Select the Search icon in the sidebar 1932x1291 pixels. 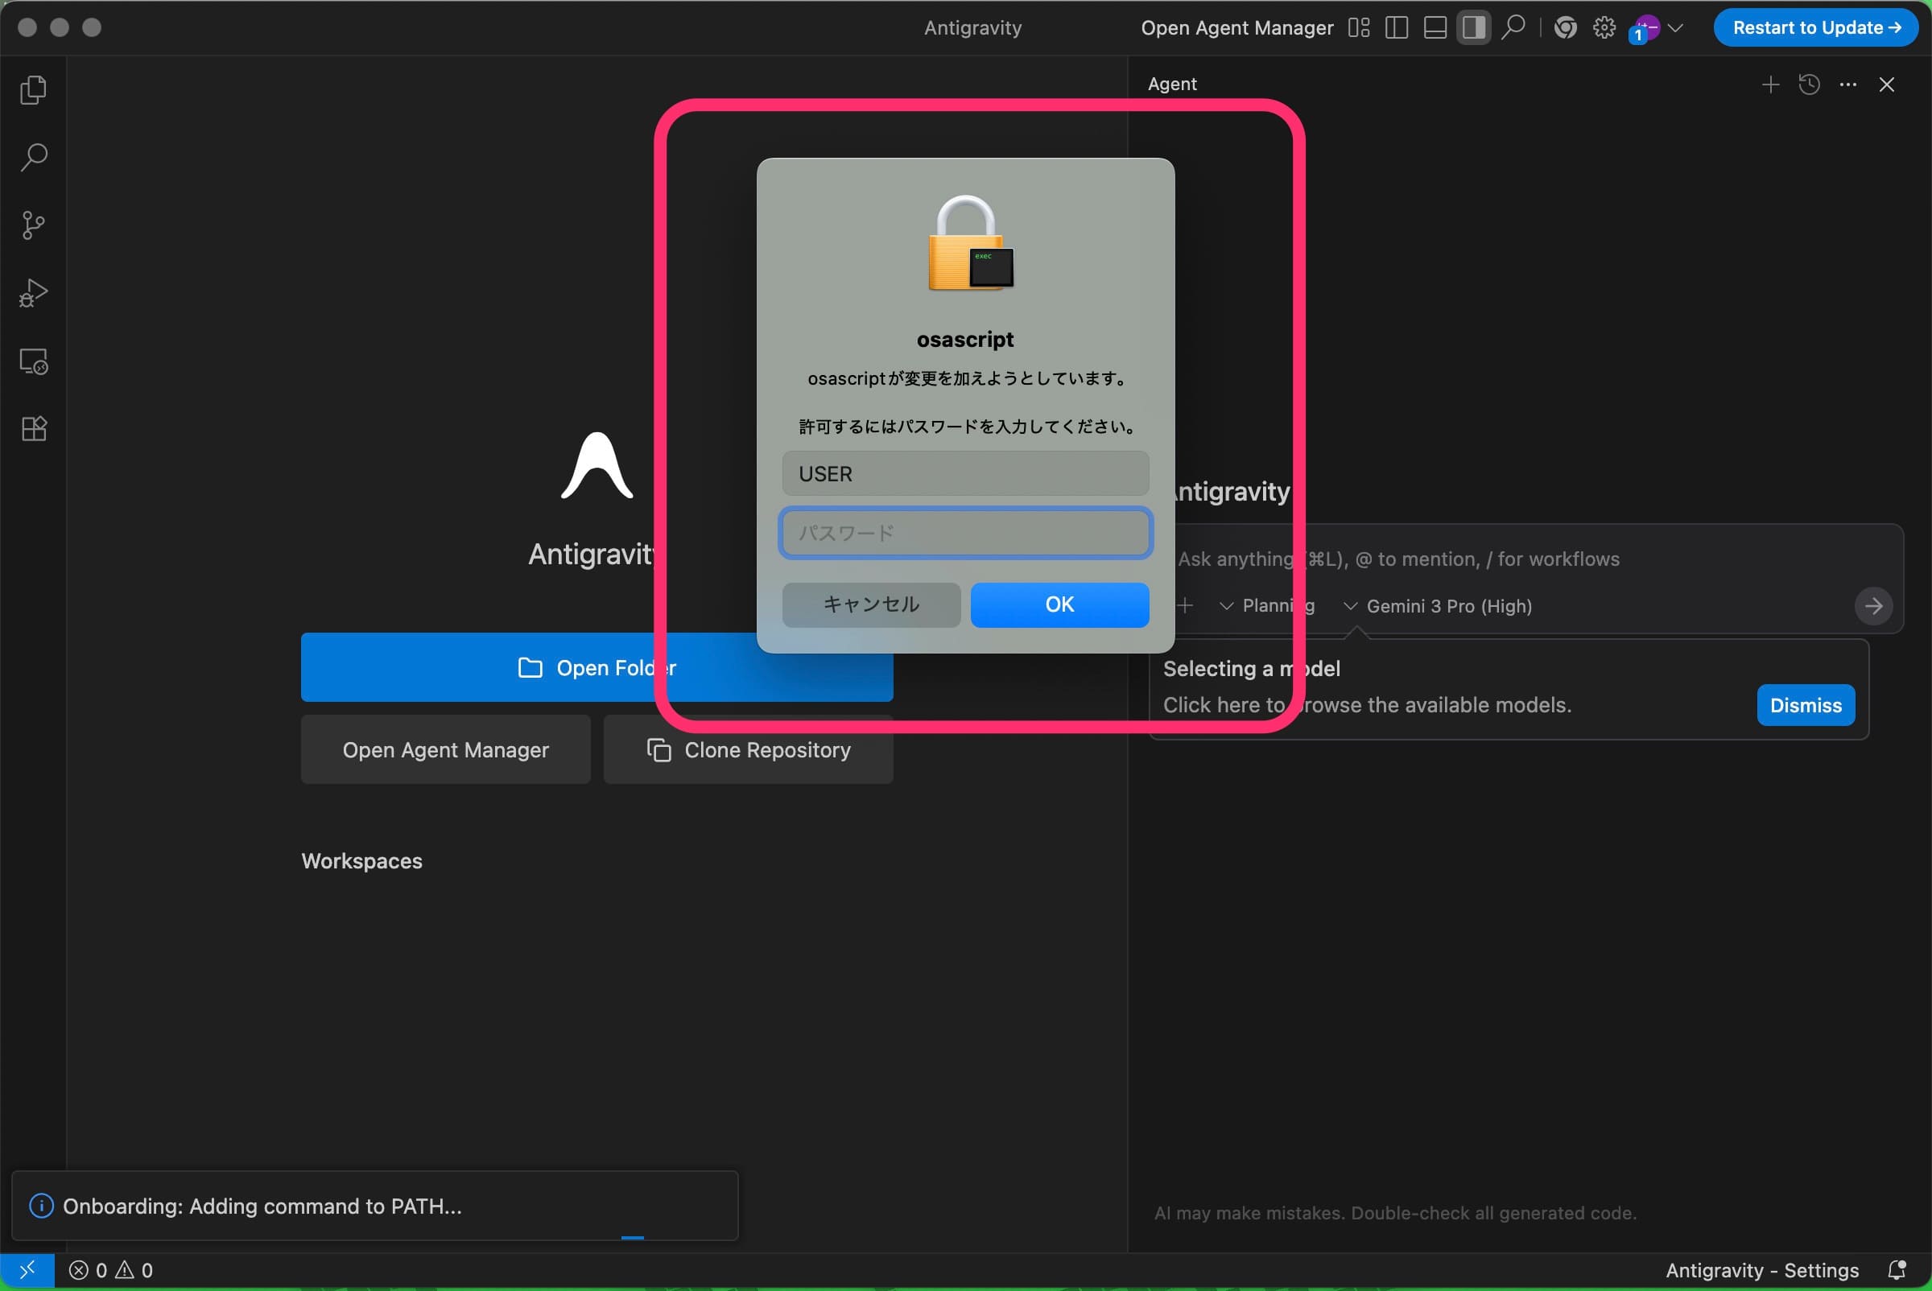[33, 156]
